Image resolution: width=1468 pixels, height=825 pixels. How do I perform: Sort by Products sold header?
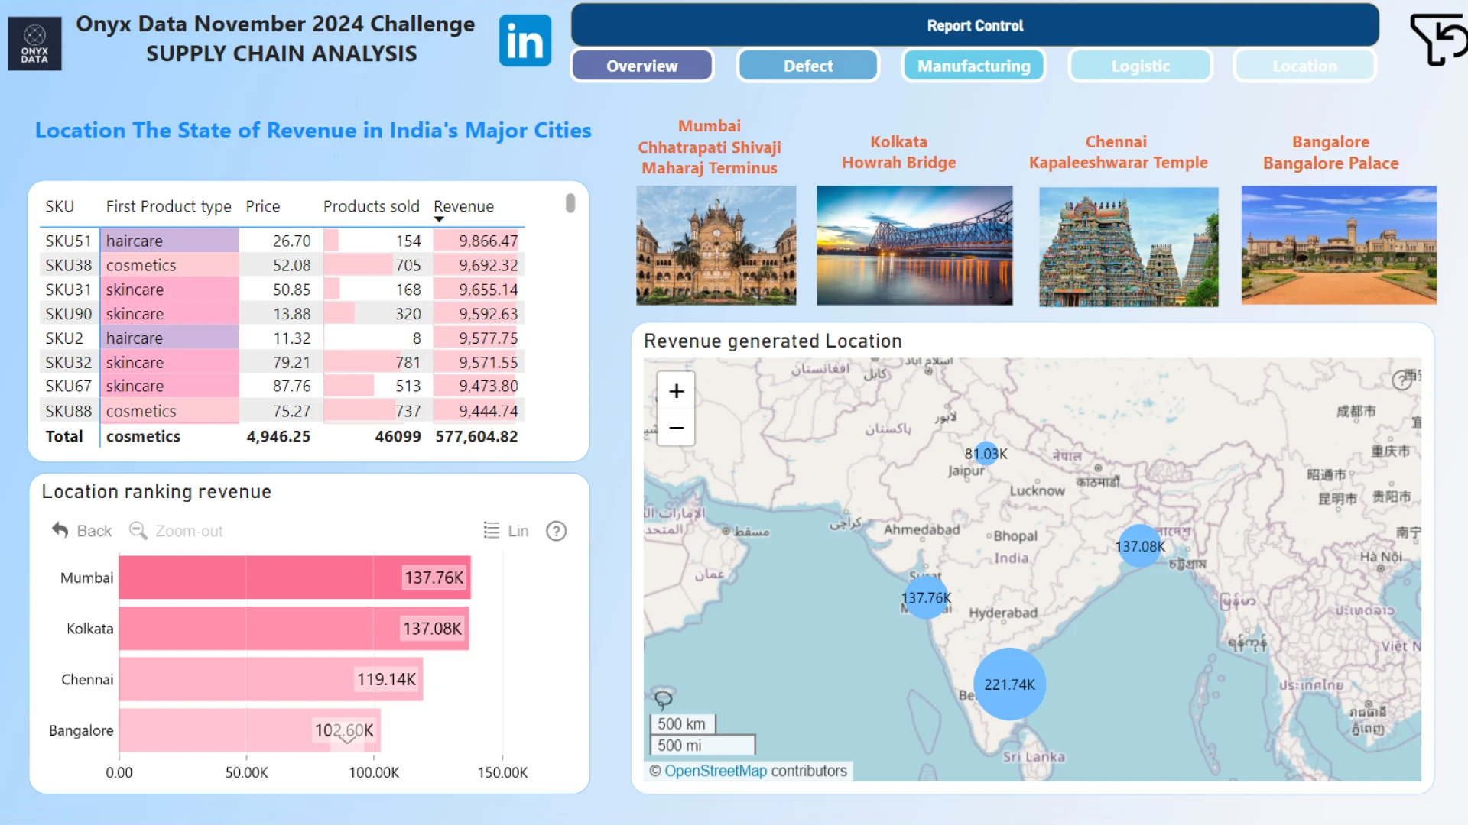click(371, 206)
